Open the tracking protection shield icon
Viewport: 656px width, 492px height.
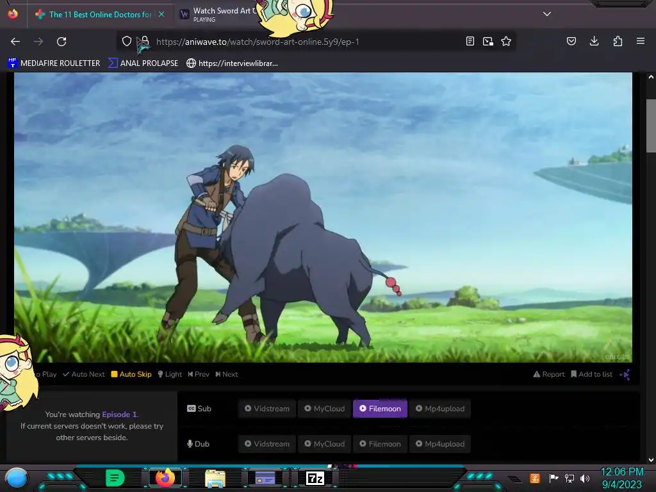(x=127, y=42)
